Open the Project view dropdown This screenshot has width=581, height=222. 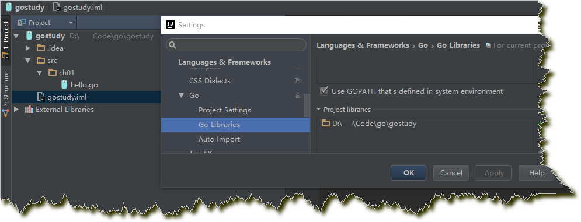click(71, 23)
